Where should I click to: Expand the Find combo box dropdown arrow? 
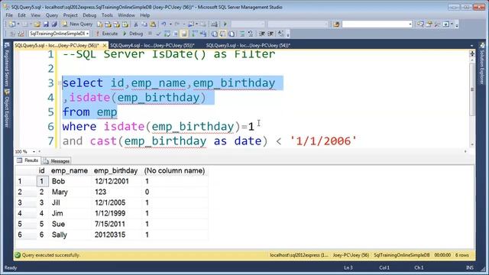click(410, 24)
